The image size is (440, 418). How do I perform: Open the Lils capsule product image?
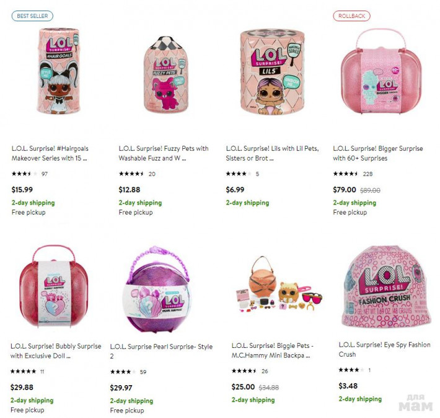coord(273,72)
